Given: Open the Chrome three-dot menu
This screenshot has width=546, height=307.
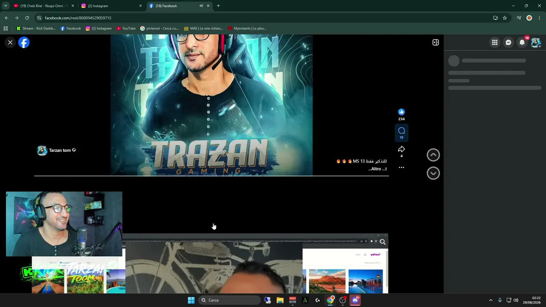Looking at the screenshot, I should (x=540, y=18).
